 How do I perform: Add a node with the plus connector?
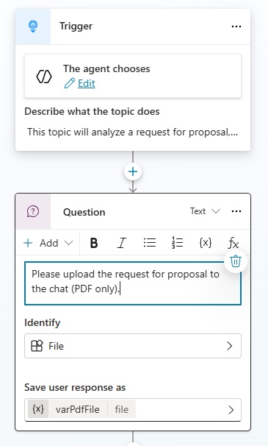click(133, 171)
